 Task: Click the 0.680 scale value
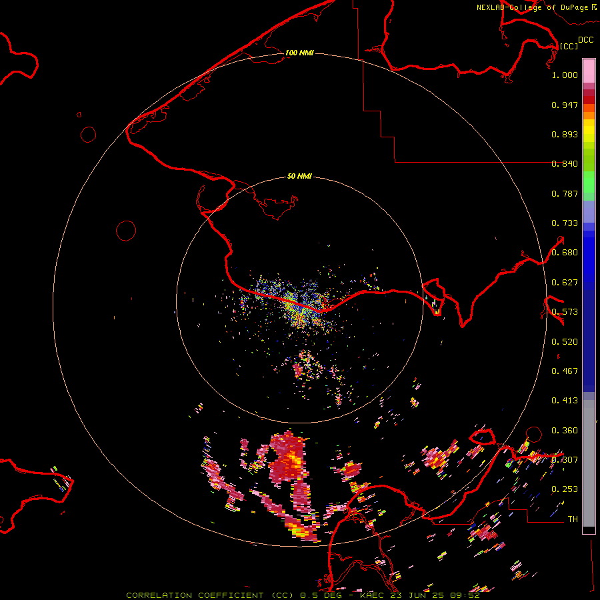pyautogui.click(x=565, y=253)
